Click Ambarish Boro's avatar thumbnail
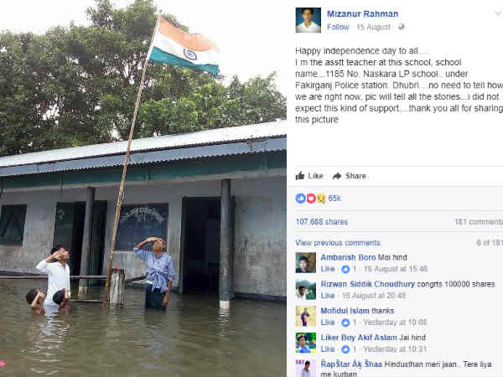 tap(306, 262)
